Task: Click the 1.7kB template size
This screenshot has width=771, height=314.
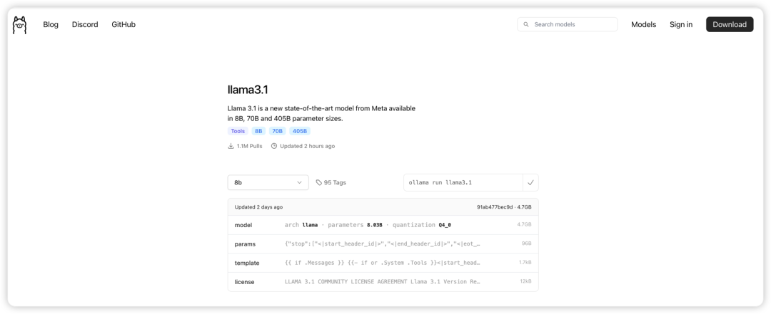Action: (525, 263)
